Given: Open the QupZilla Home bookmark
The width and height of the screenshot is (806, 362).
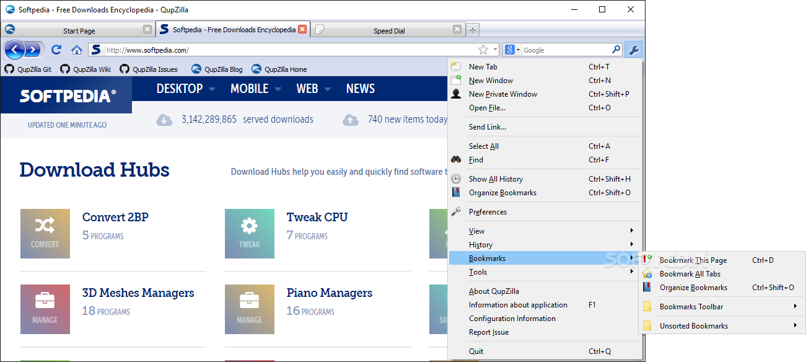Looking at the screenshot, I should [279, 69].
